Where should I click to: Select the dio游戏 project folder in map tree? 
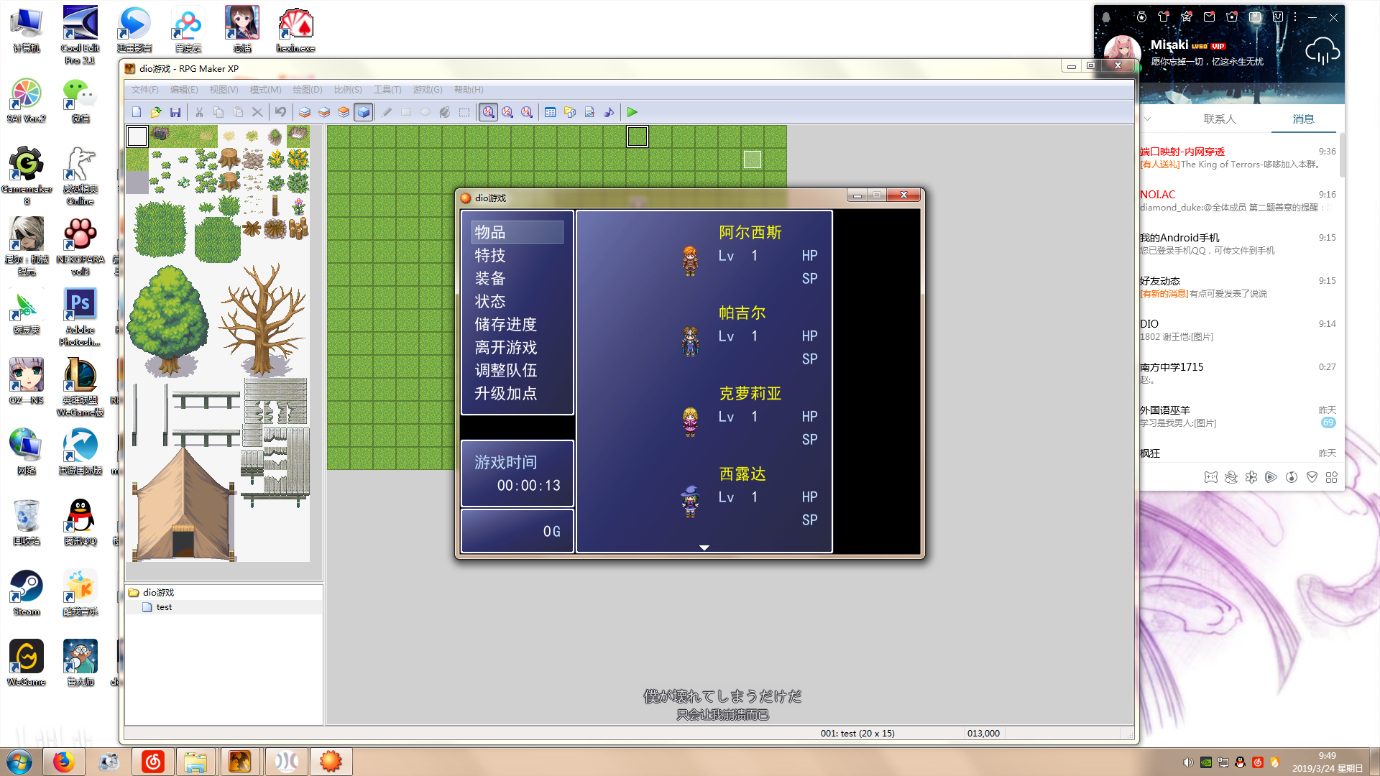(158, 593)
